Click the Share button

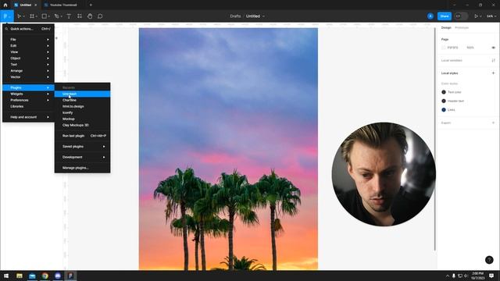pos(445,16)
